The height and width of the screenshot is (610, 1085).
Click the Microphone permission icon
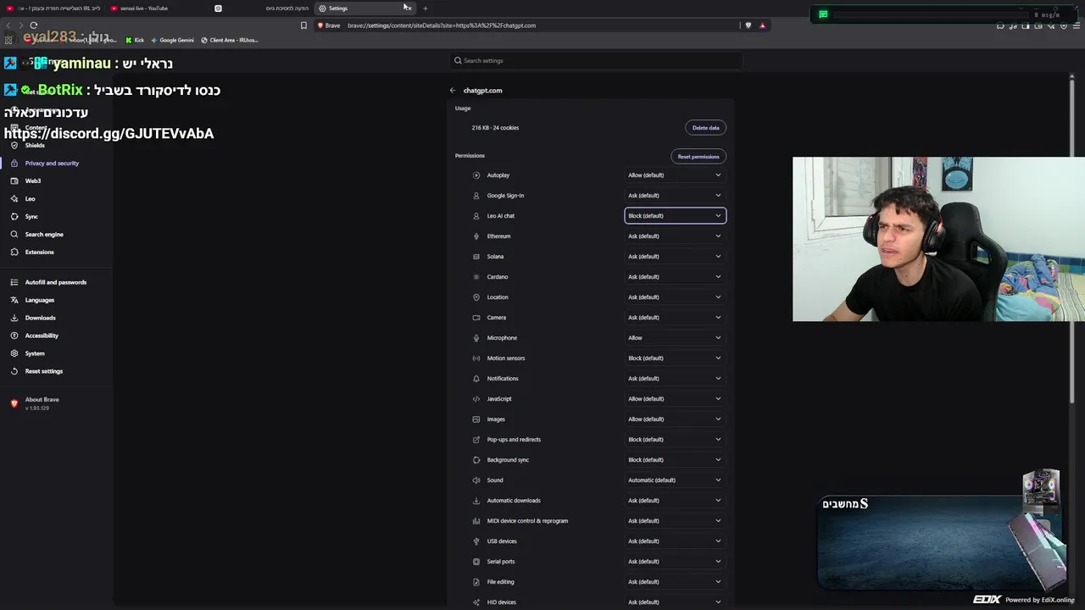[x=476, y=338]
